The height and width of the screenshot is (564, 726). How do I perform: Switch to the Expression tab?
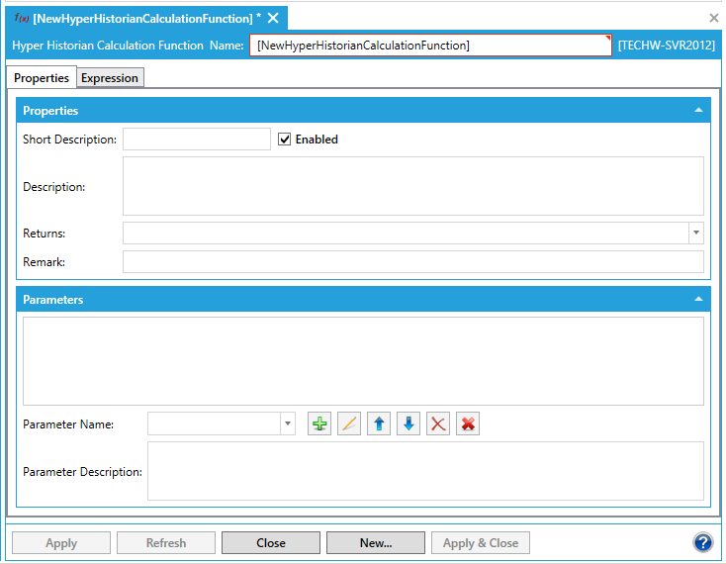(110, 78)
